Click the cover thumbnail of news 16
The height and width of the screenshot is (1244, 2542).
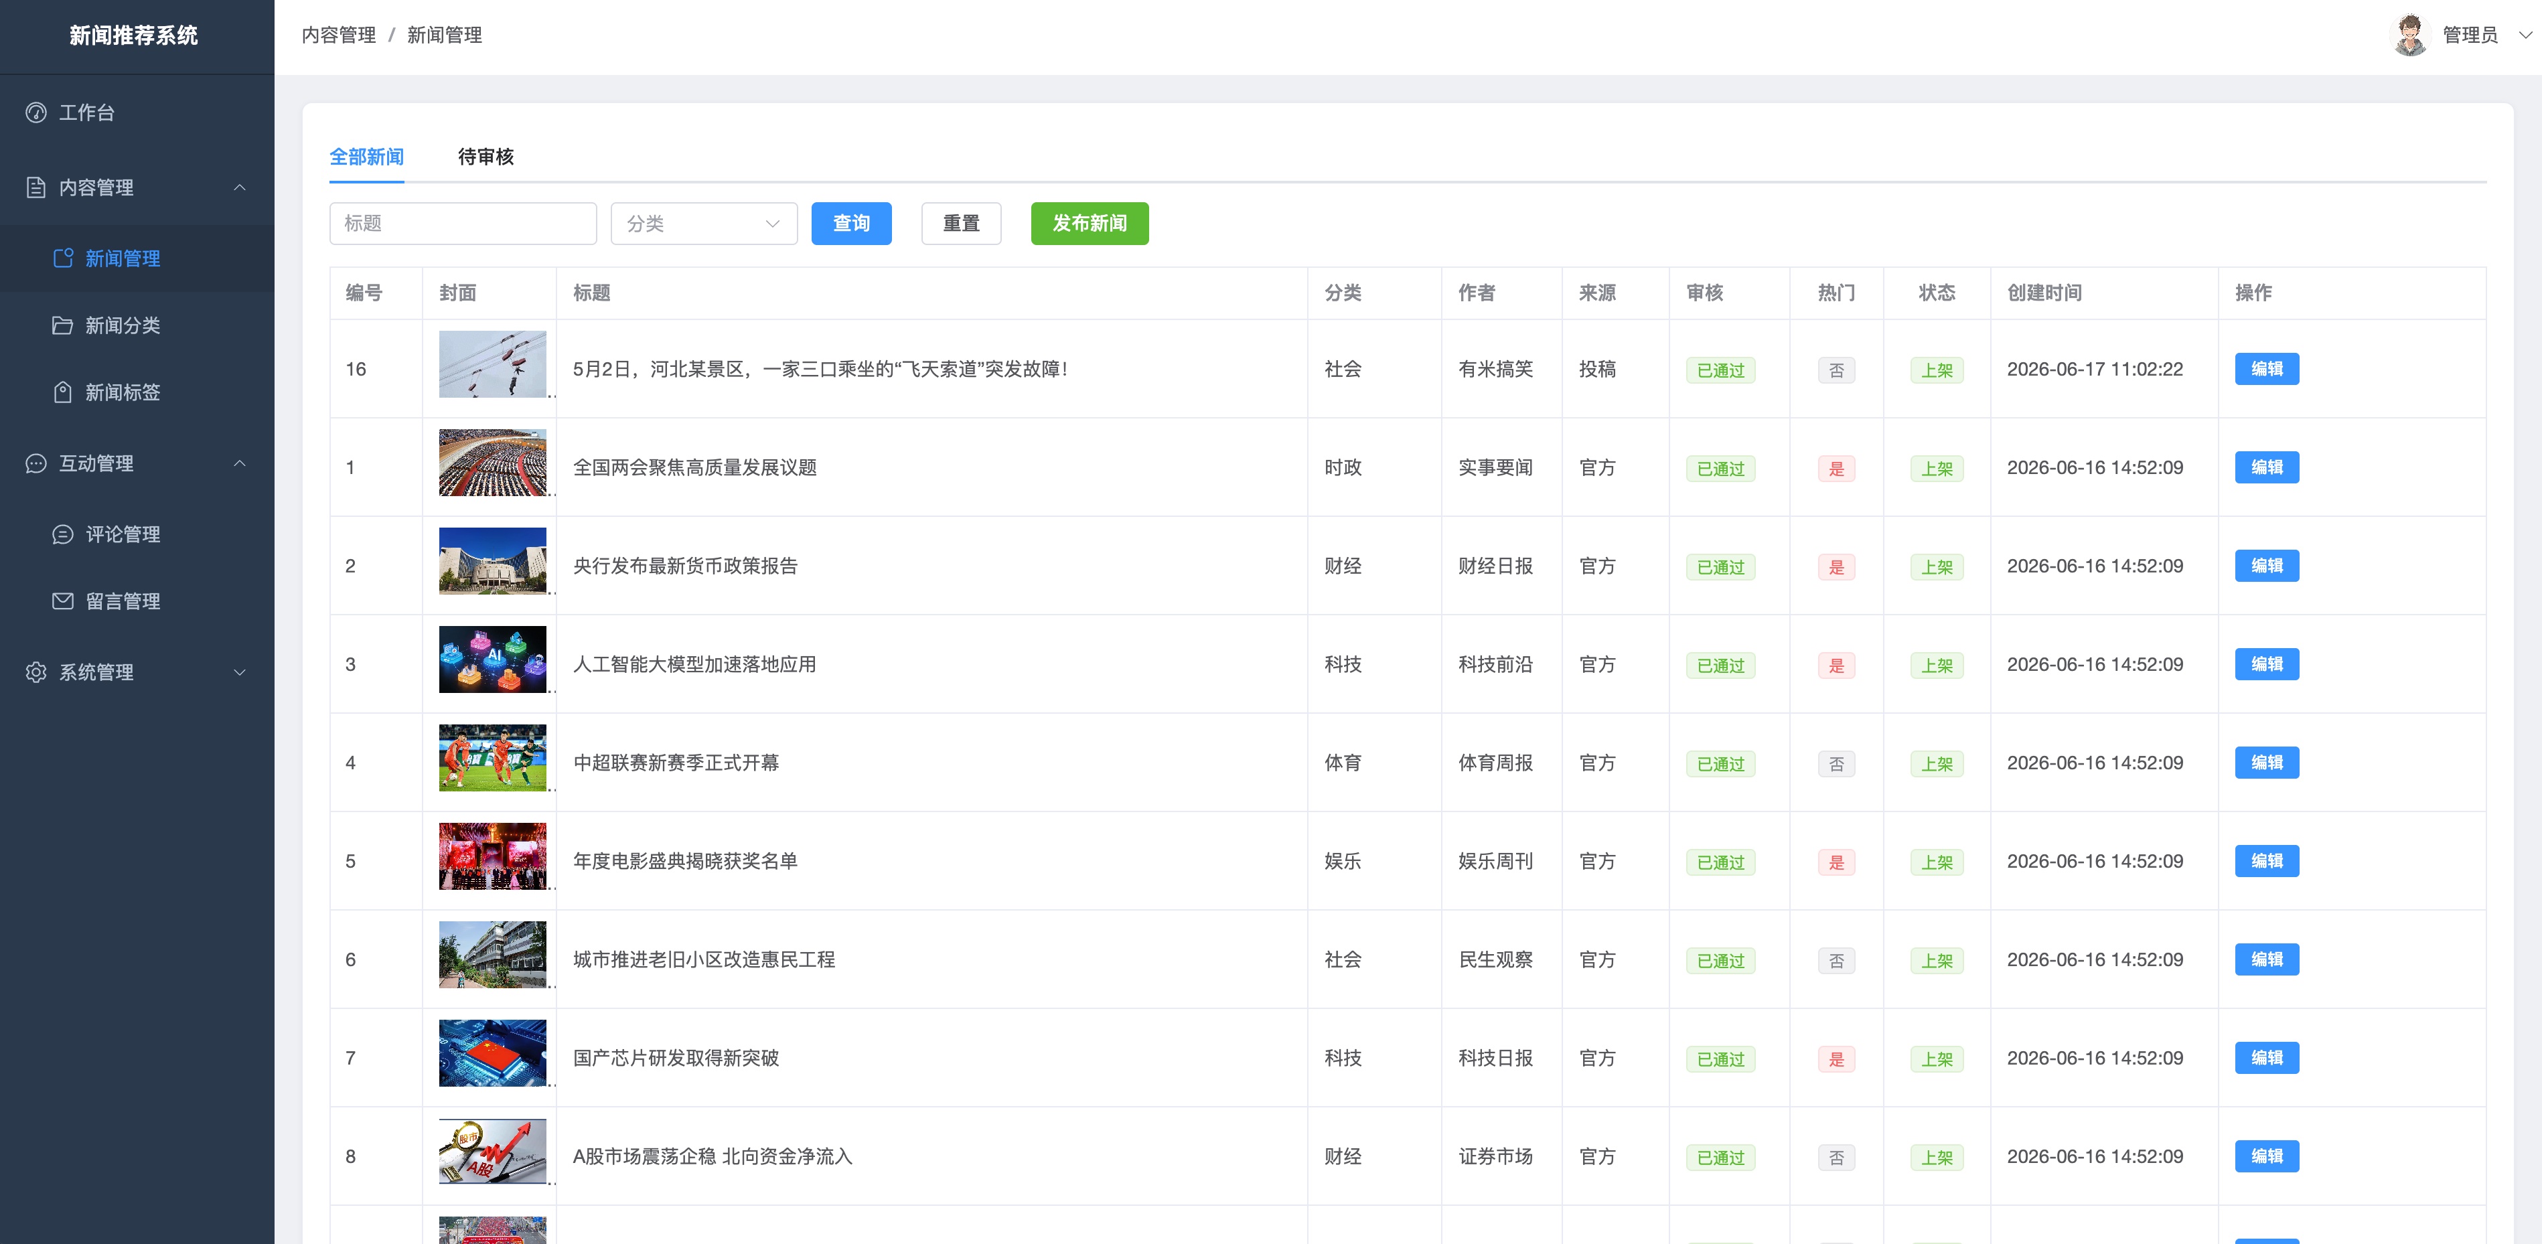coord(492,365)
